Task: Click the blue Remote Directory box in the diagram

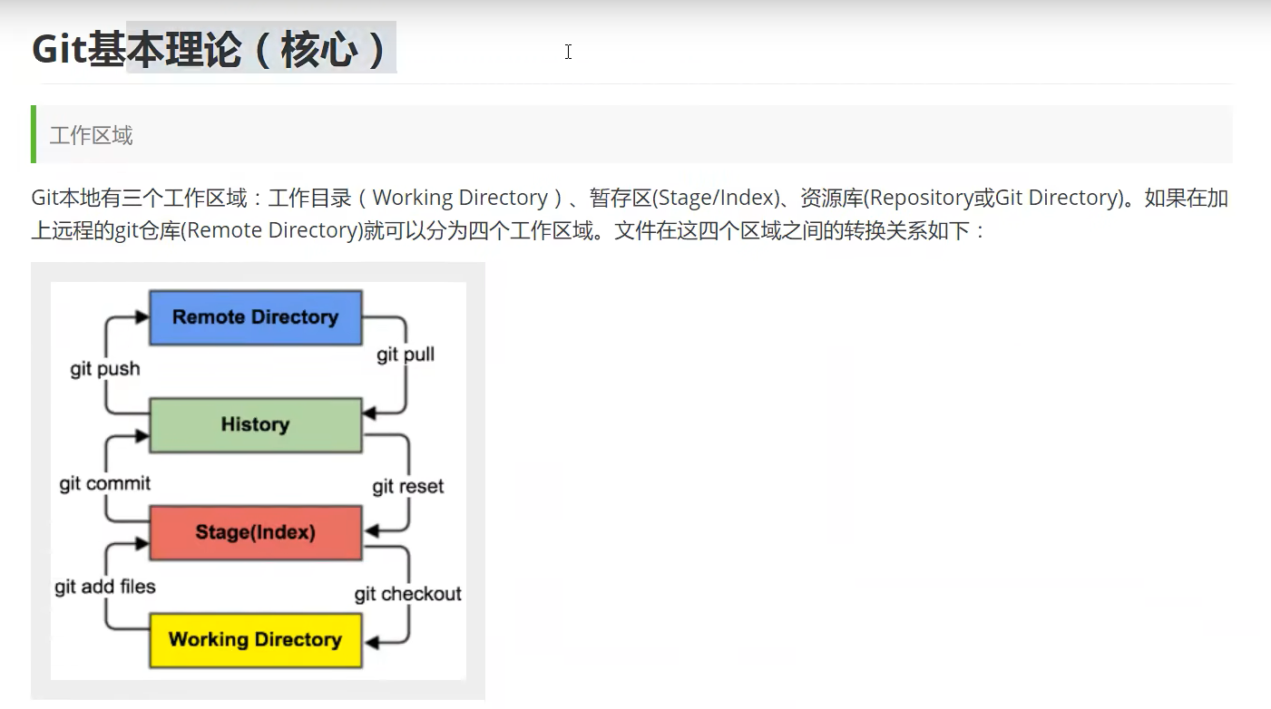Action: pyautogui.click(x=255, y=317)
